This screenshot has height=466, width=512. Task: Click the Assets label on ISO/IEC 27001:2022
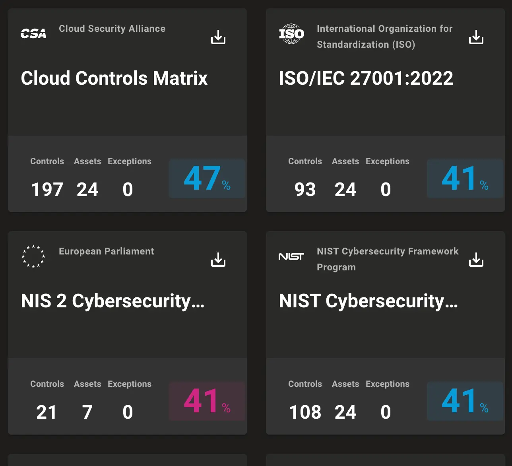(x=345, y=161)
